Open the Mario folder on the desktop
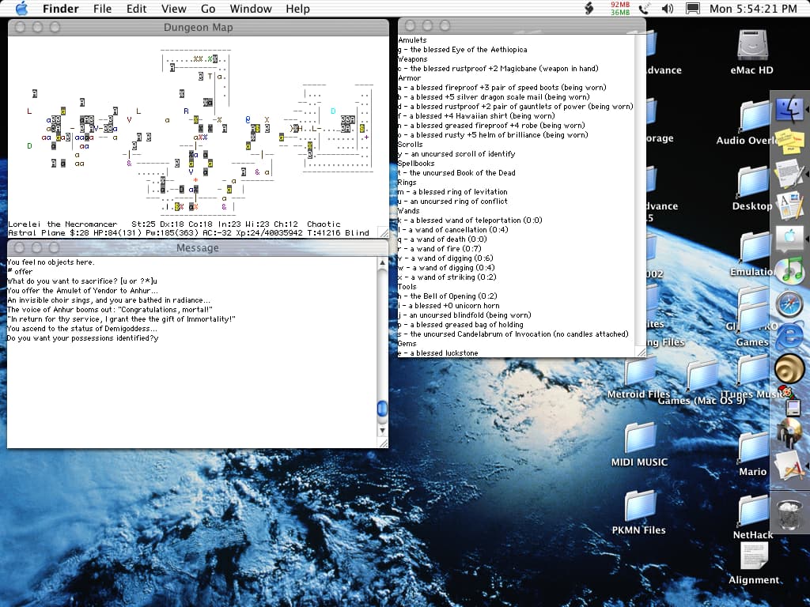The width and height of the screenshot is (810, 607). (x=753, y=447)
